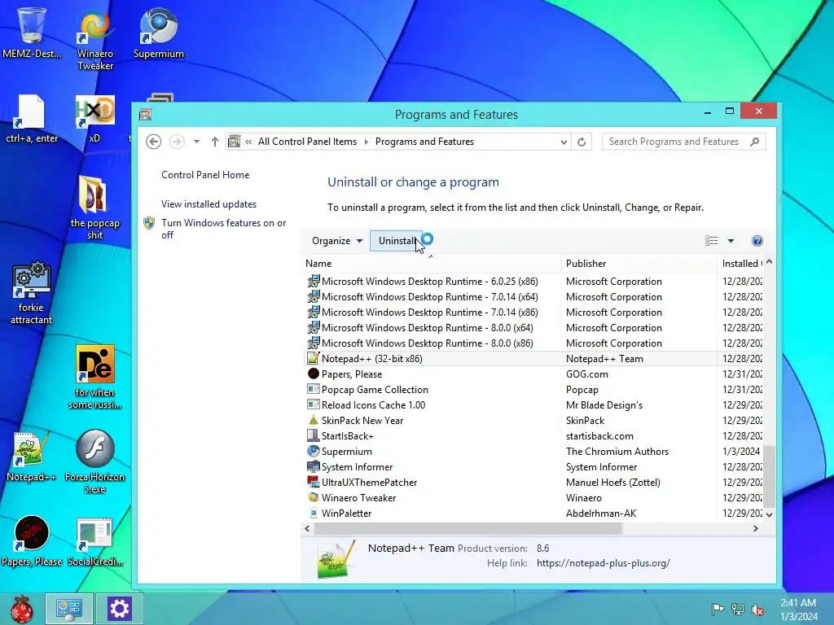Expand the breadcrumb chevron after All Control Panel Items
834x625 pixels.
(x=366, y=142)
